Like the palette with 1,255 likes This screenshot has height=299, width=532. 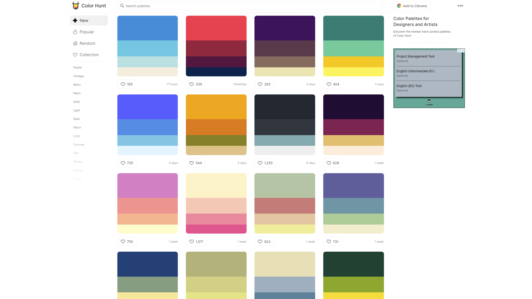265,163
